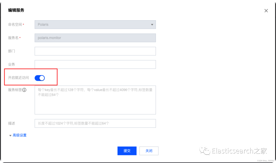Click the triangle icon beside 高级设置
This screenshot has height=163, width=276.
click(10, 136)
